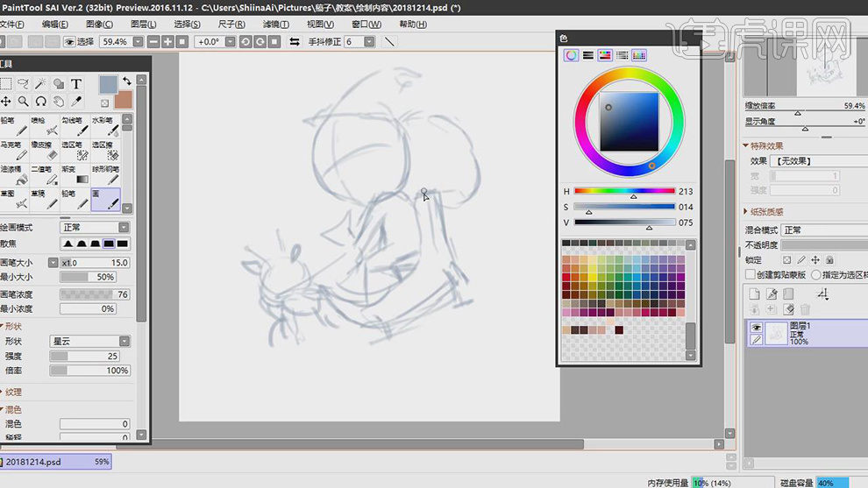Image resolution: width=868 pixels, height=488 pixels.
Task: Choose the 橡皮擦 eraser tool
Action: [45, 151]
